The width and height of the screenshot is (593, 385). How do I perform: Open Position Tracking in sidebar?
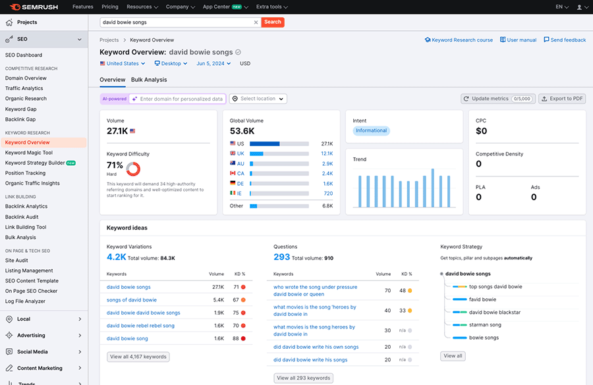click(25, 173)
